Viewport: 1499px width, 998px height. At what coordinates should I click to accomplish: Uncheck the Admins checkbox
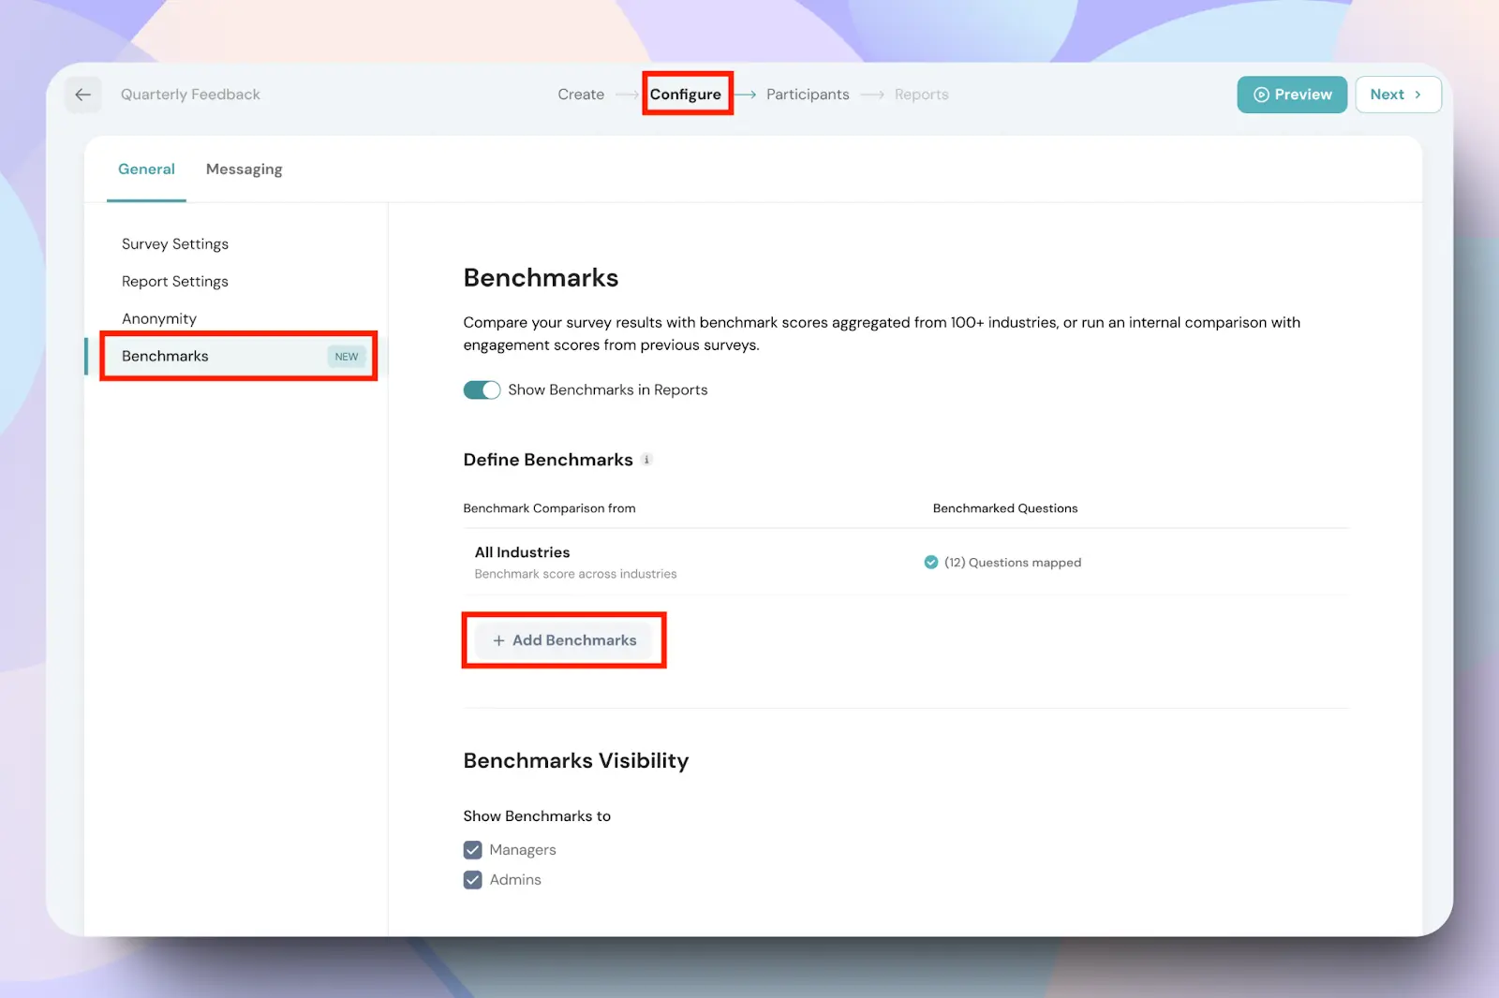coord(473,880)
